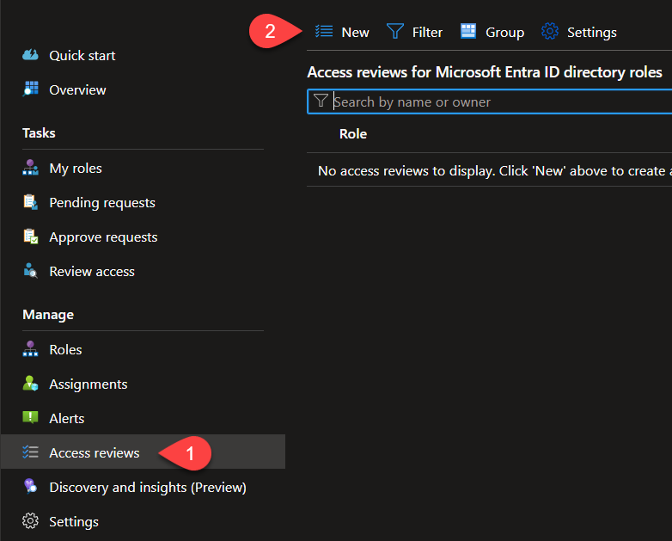Screen dimensions: 672x541
Task: Open My roles under Tasks
Action: 76,169
